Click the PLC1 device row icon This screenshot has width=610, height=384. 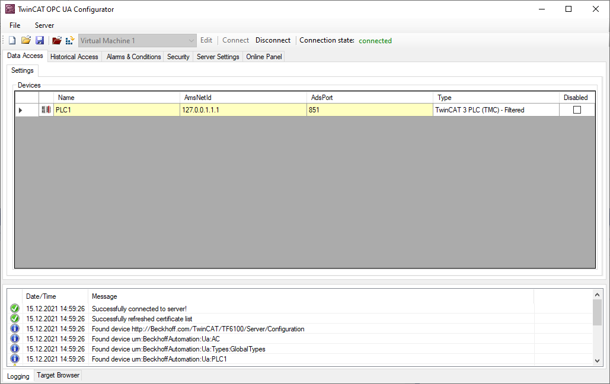tap(46, 110)
